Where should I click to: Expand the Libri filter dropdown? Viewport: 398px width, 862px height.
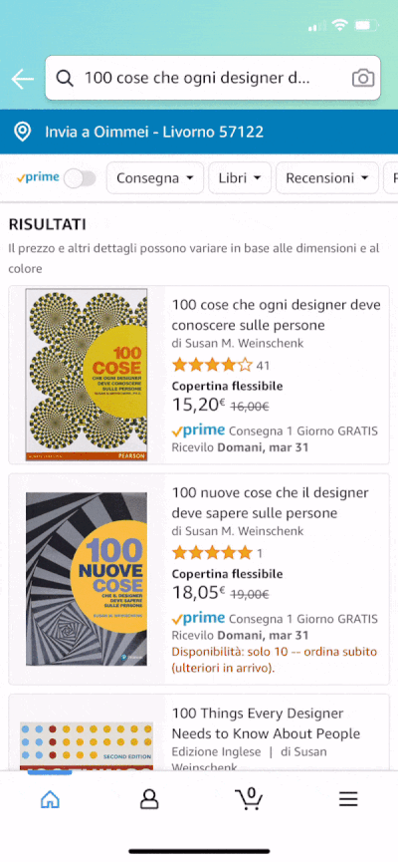(240, 178)
